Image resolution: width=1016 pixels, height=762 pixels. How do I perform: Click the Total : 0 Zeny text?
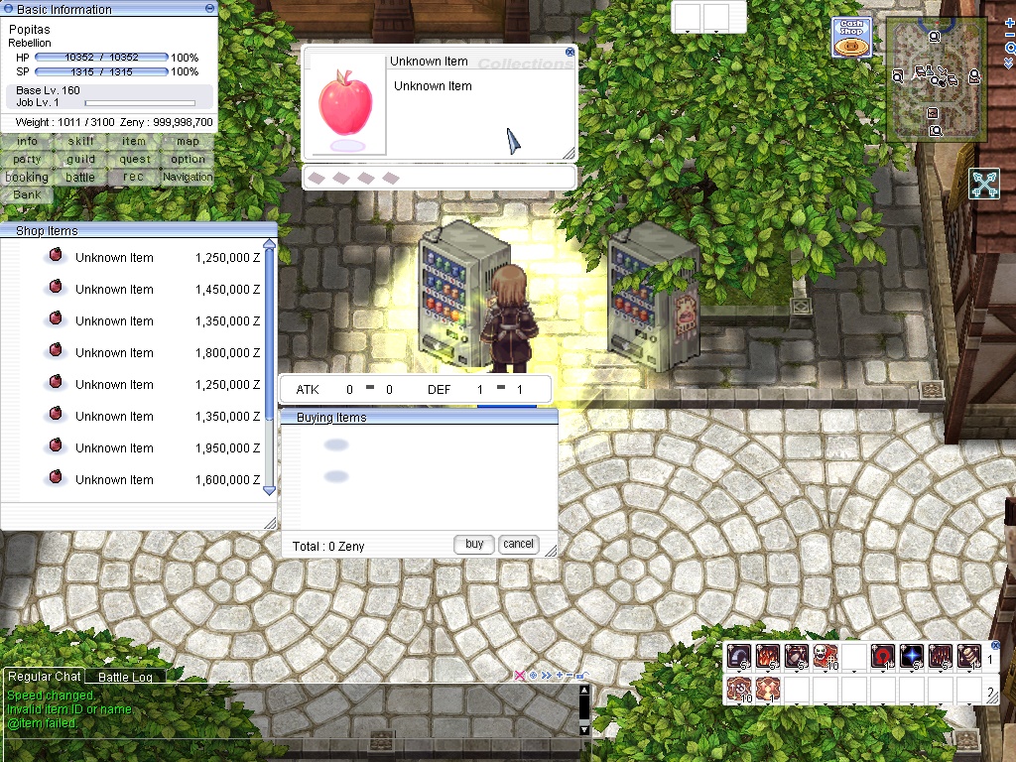[x=328, y=547]
